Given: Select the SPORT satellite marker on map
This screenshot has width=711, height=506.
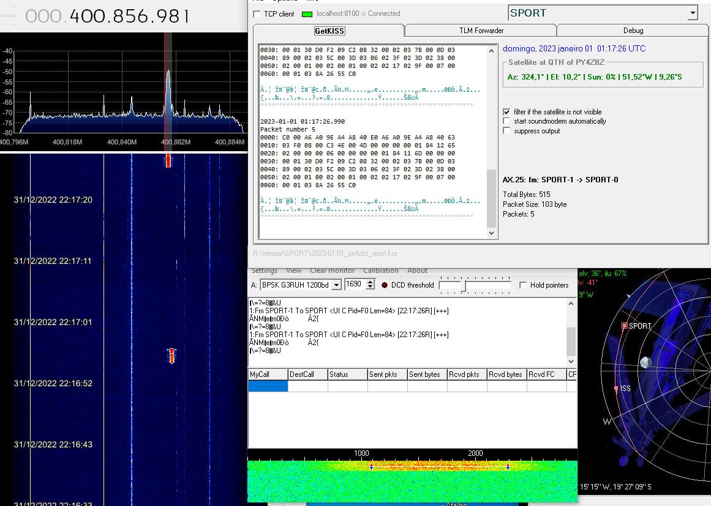Looking at the screenshot, I should (x=625, y=326).
